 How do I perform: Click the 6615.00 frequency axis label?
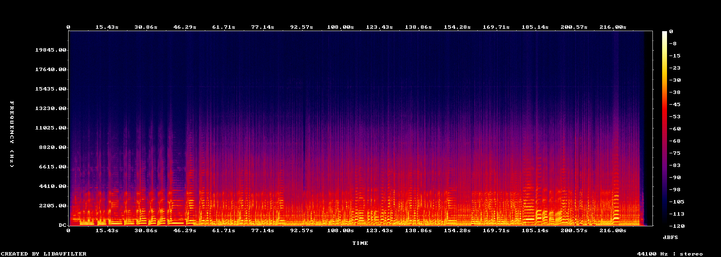pyautogui.click(x=53, y=167)
